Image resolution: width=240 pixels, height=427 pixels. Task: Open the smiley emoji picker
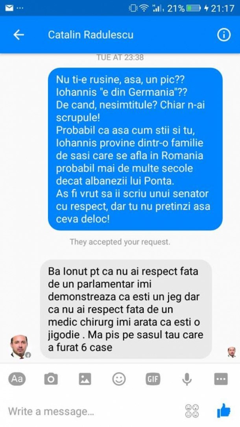[x=119, y=379]
